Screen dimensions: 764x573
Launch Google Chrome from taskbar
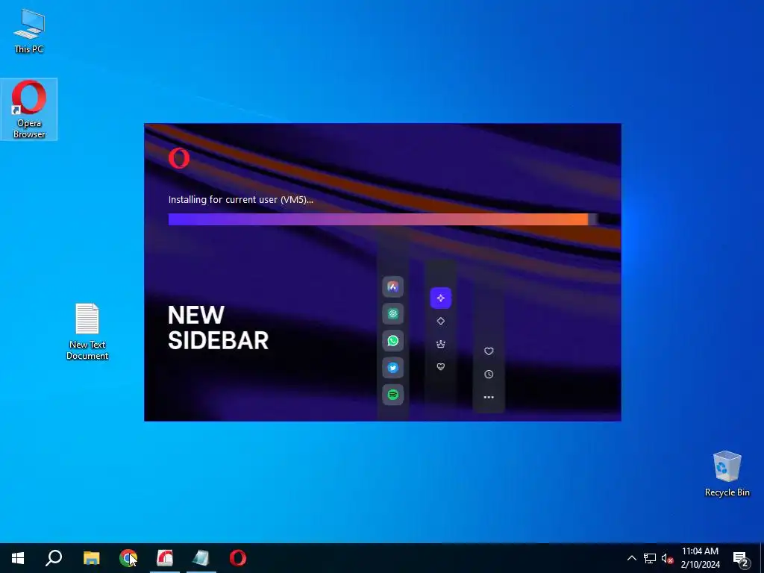[128, 558]
